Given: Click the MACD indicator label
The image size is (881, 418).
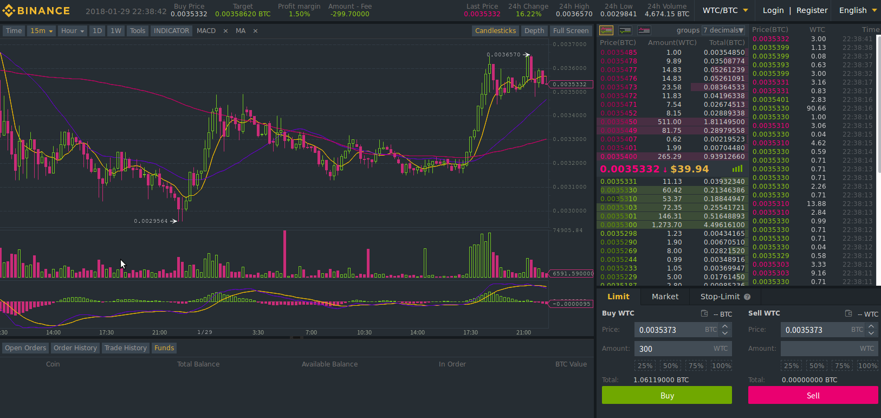Looking at the screenshot, I should (206, 31).
